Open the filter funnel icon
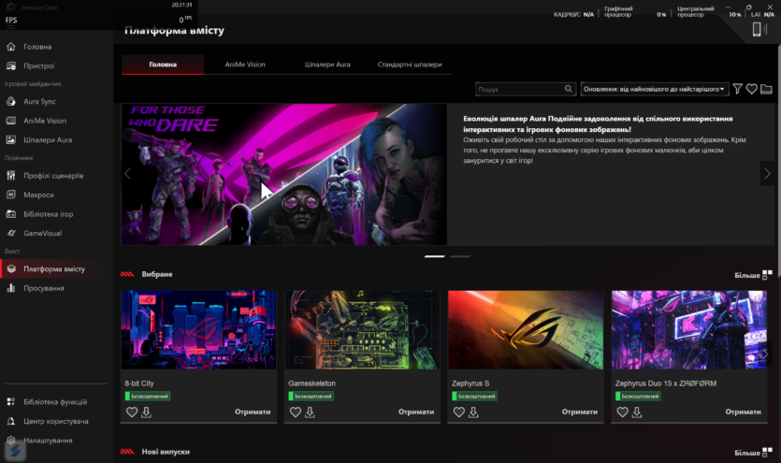The image size is (781, 463). 738,89
